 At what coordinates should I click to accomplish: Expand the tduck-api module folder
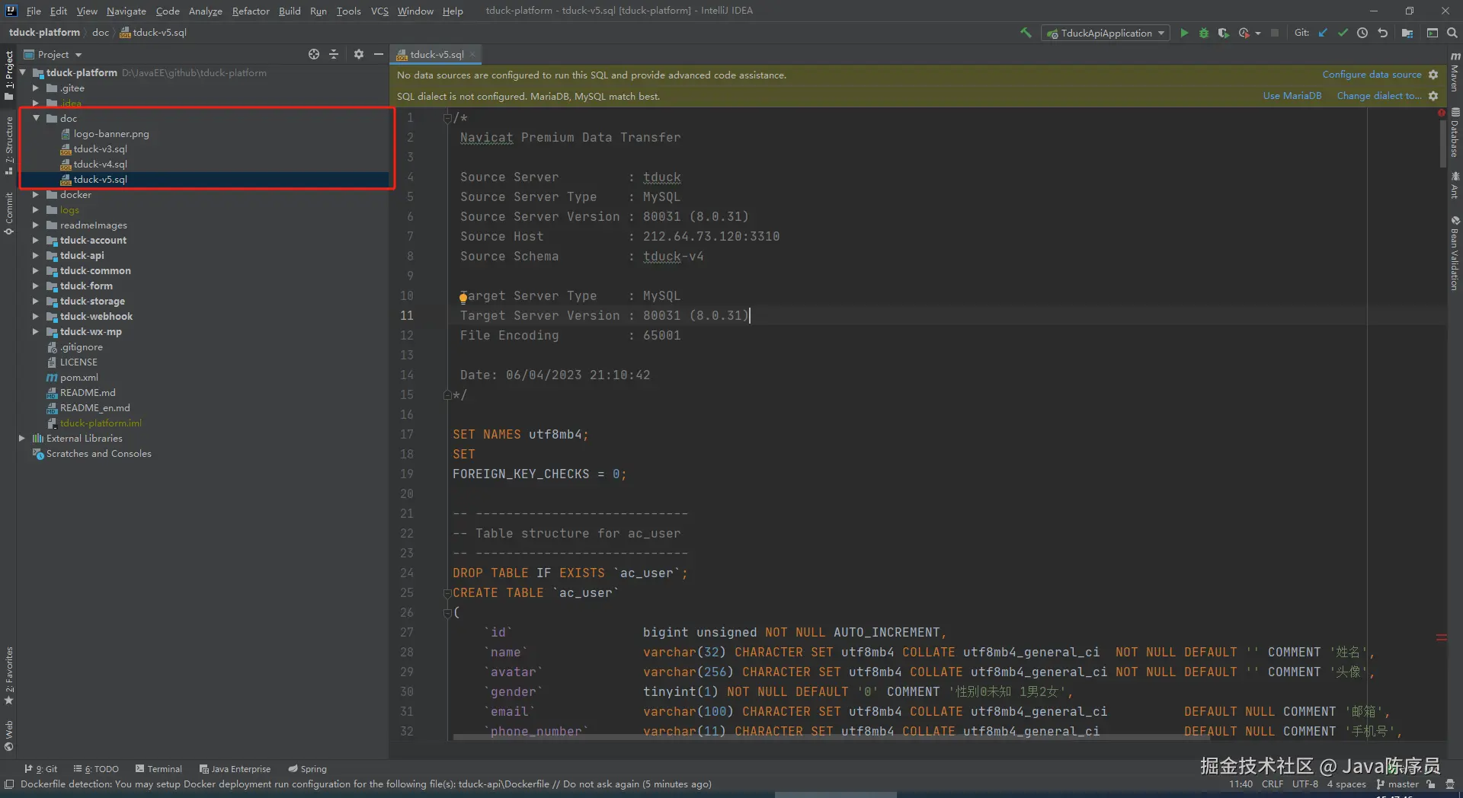(x=35, y=256)
